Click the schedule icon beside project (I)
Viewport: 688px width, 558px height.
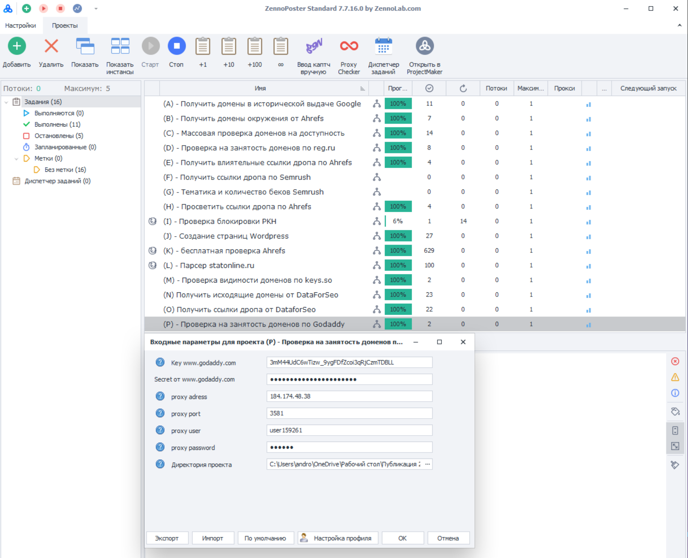153,221
